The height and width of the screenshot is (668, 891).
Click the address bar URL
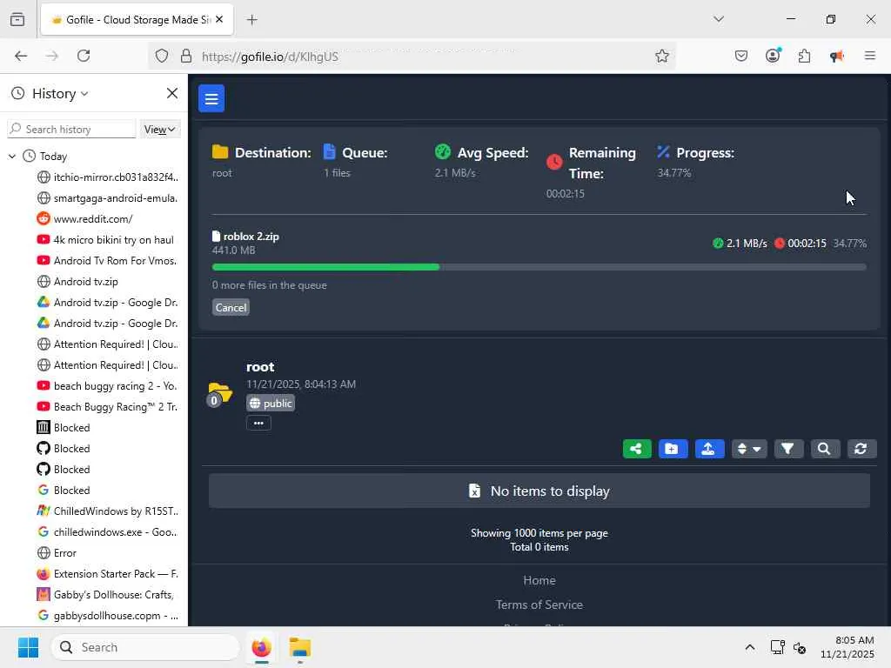pos(270,57)
